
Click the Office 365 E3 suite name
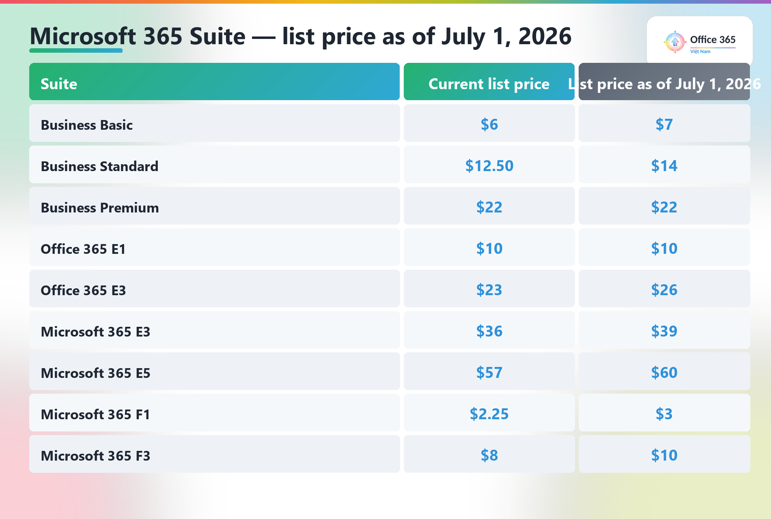83,290
